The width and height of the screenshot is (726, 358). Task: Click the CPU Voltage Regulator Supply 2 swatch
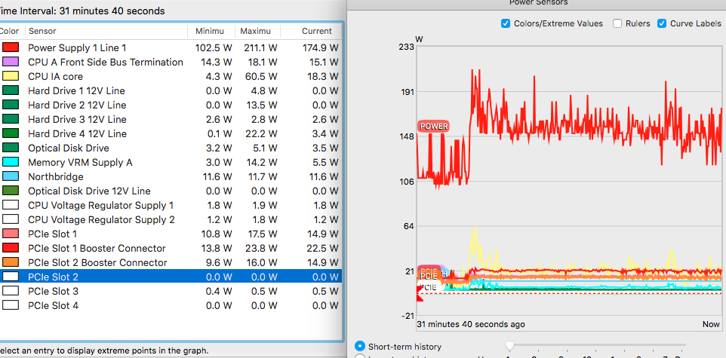(x=10, y=220)
